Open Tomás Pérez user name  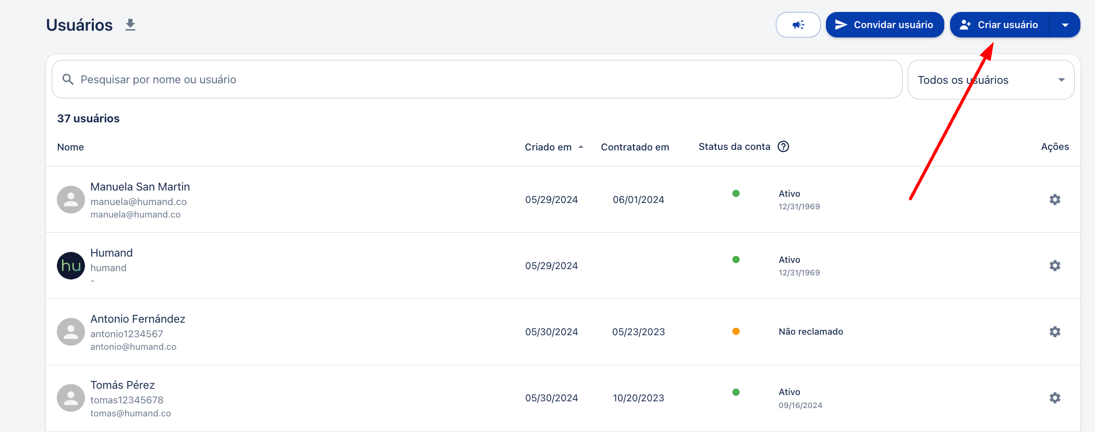coord(123,385)
